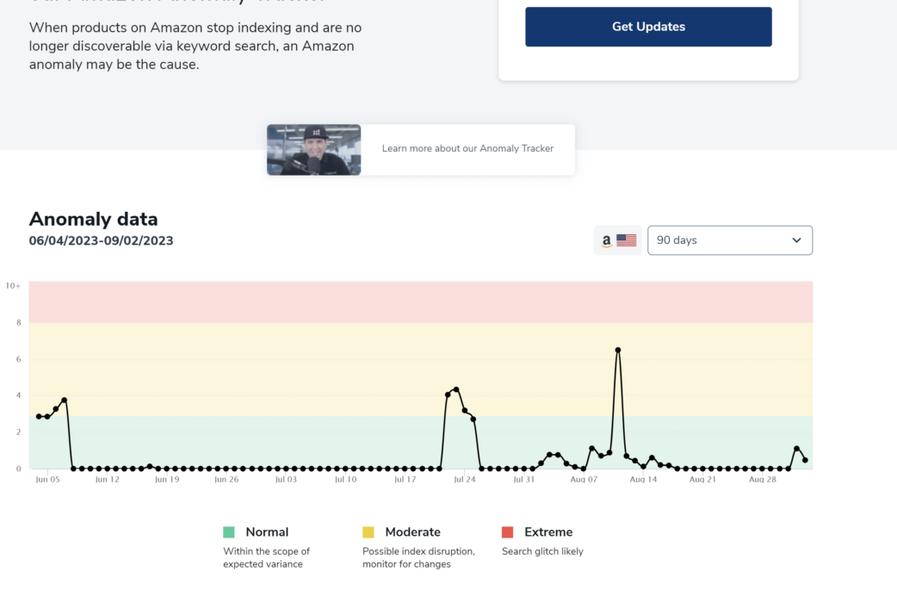Open Learn more about our Anomaly Tracker
The height and width of the screenshot is (603, 897).
pos(467,148)
